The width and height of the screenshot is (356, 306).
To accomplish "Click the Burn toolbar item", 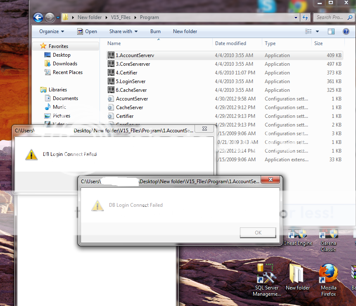I will tap(155, 31).
